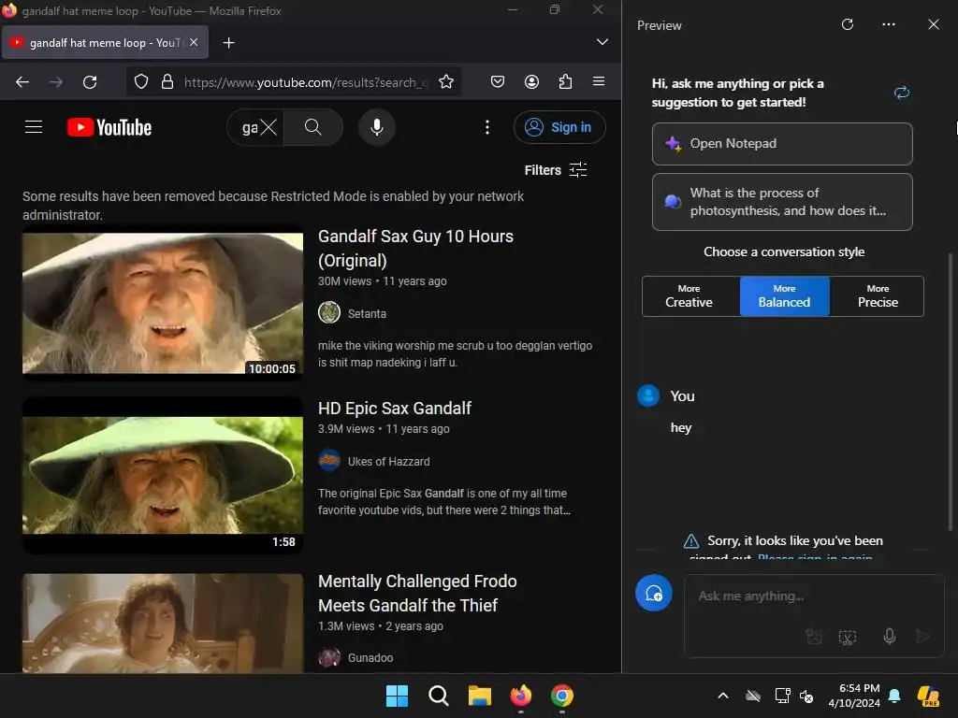Open the Firefox account icon
This screenshot has width=958, height=718.
(x=531, y=82)
